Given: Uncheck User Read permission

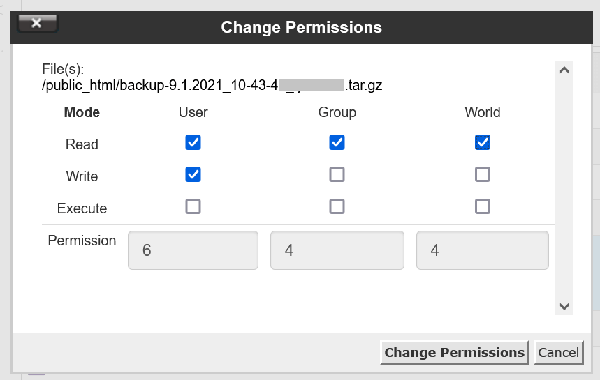Looking at the screenshot, I should click(x=193, y=142).
